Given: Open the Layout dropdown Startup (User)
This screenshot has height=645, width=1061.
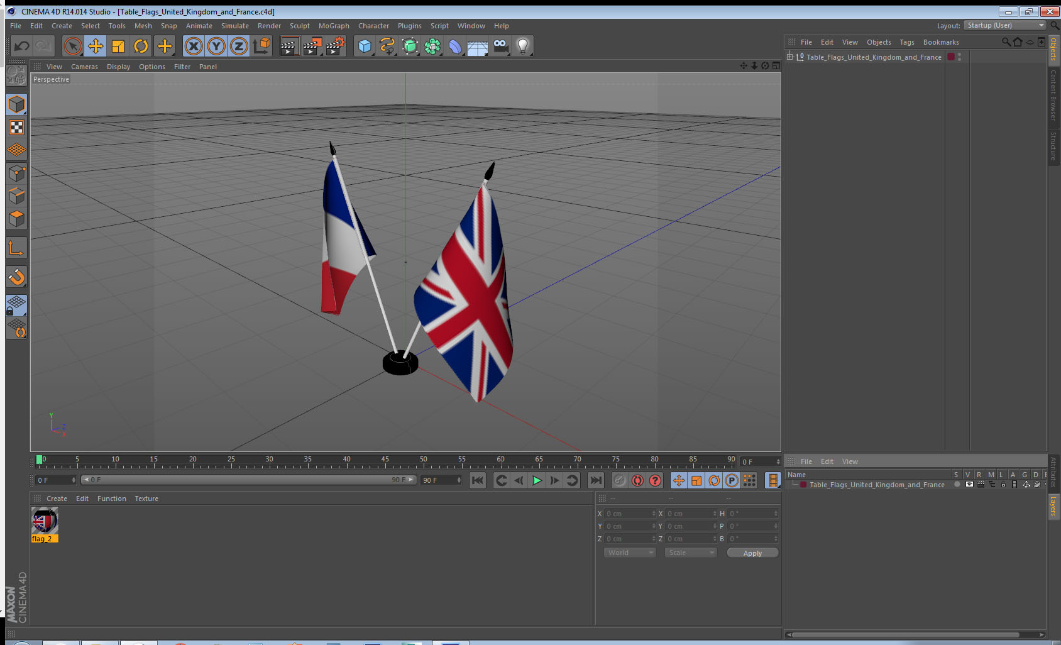Looking at the screenshot, I should click(x=1006, y=25).
